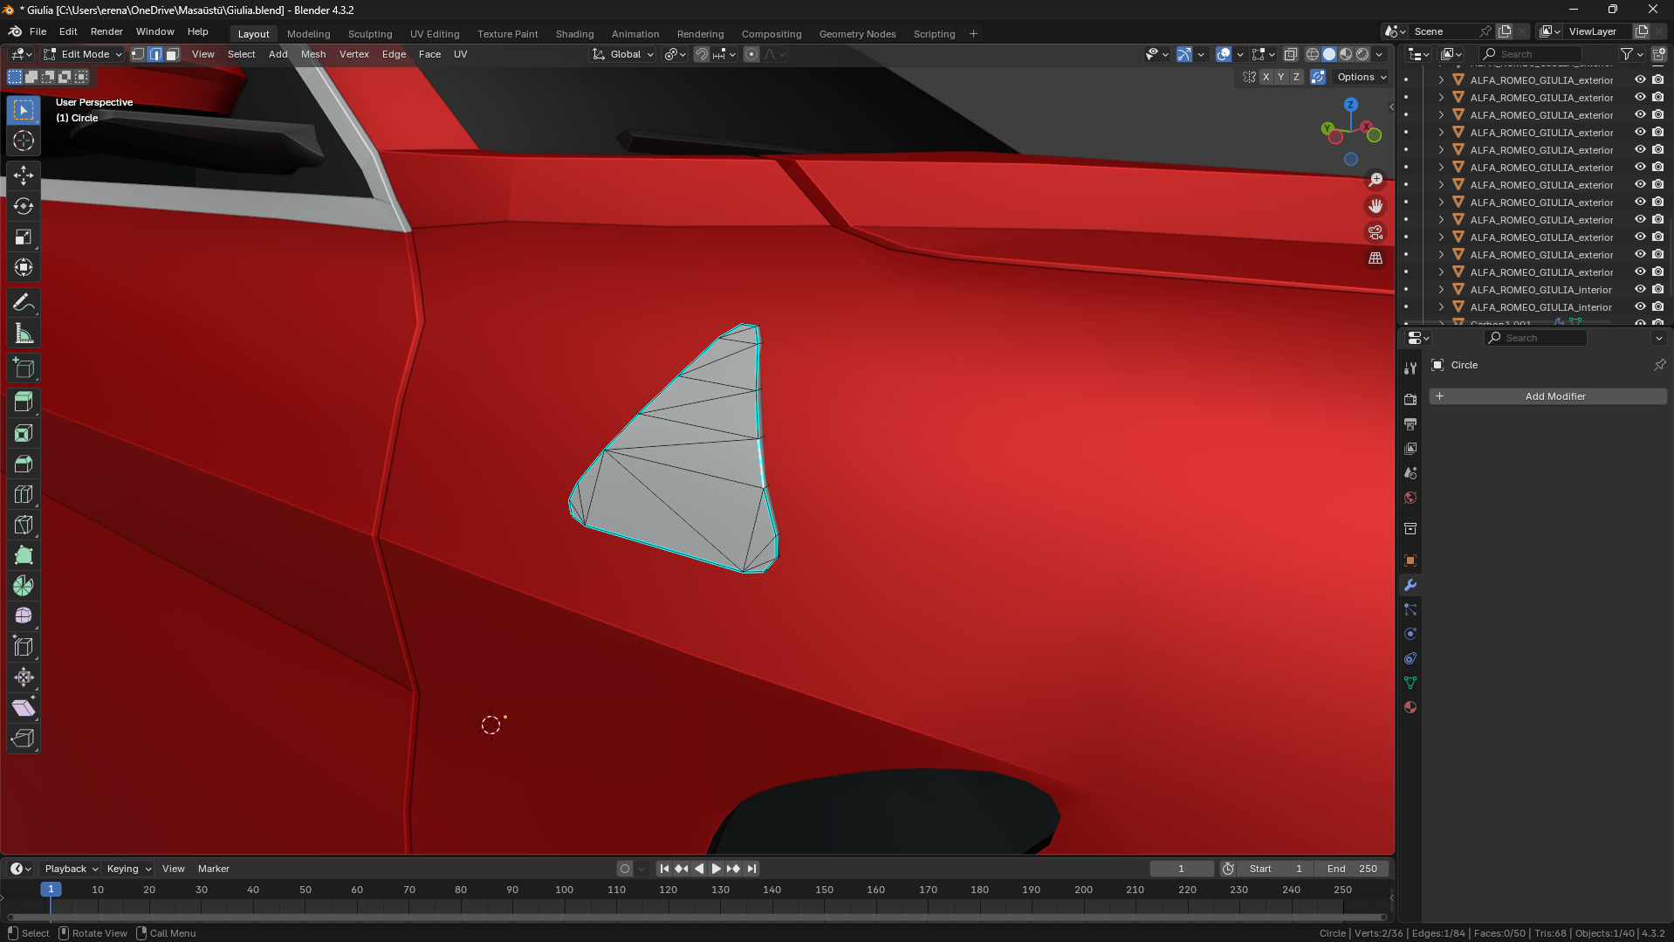
Task: Open the Edit Mode dropdown
Action: [x=83, y=54]
